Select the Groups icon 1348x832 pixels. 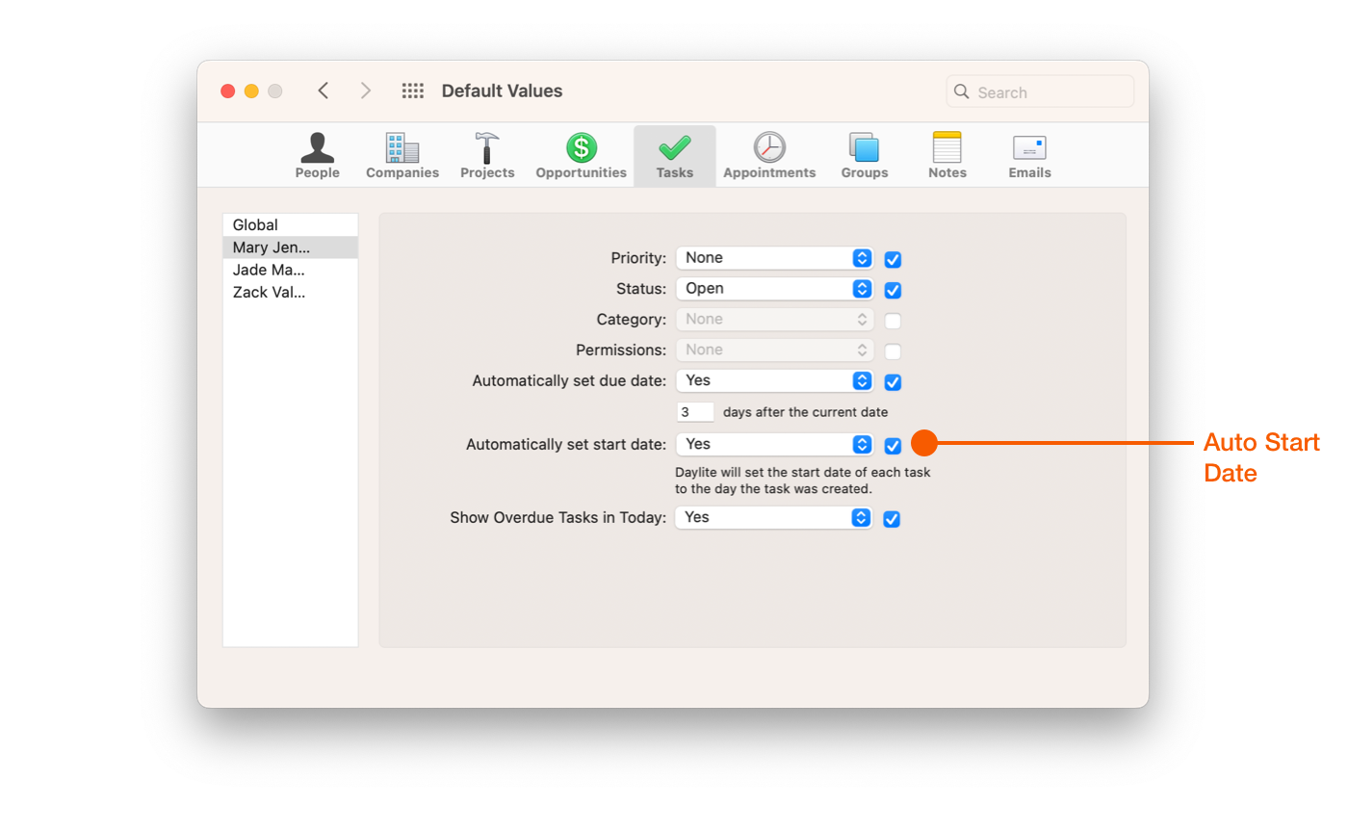[864, 148]
